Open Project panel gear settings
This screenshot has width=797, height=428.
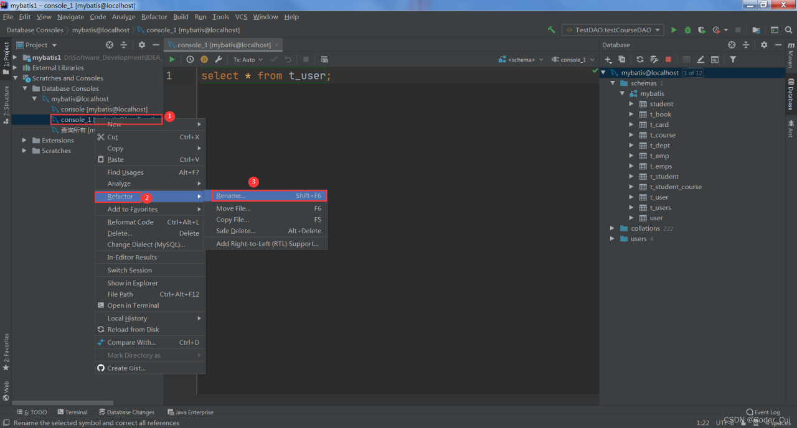point(142,45)
